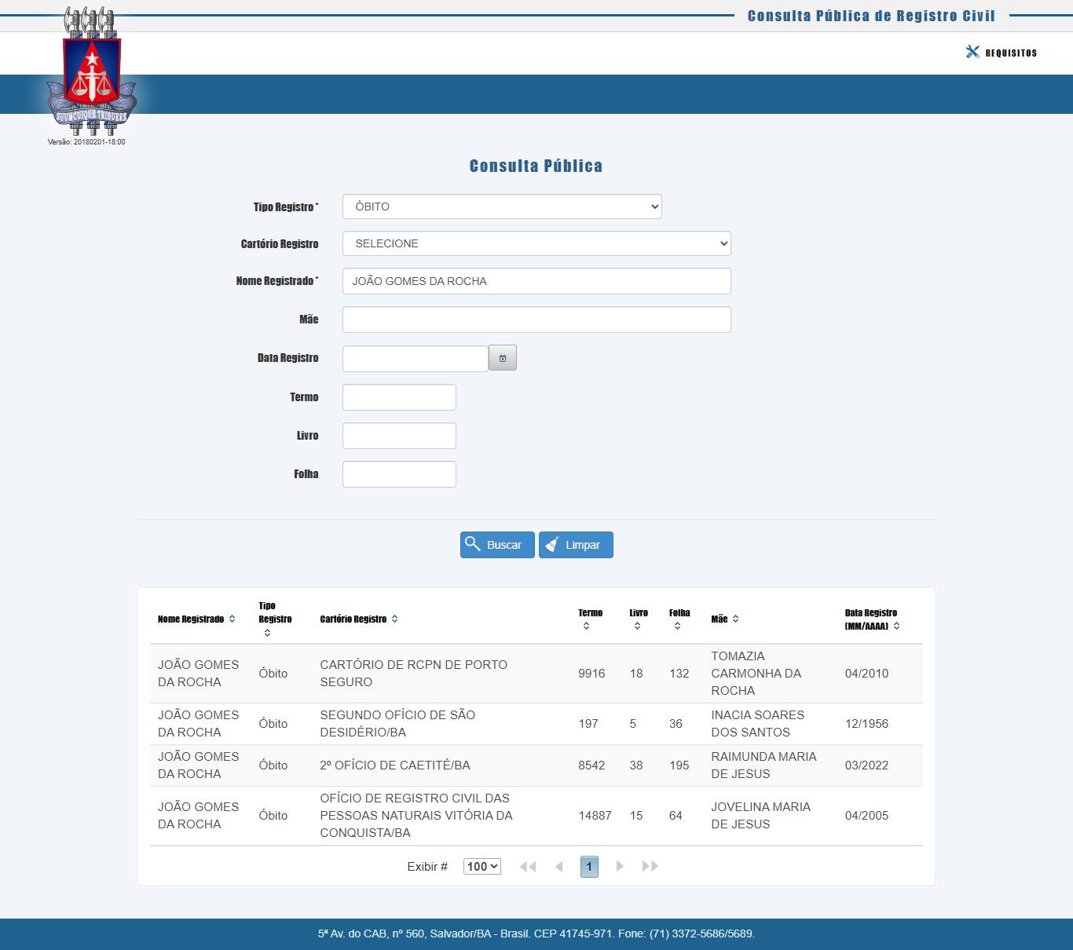Expand the Tipo Registro dropdown
Viewport: 1073px width, 950px height.
pyautogui.click(x=502, y=206)
